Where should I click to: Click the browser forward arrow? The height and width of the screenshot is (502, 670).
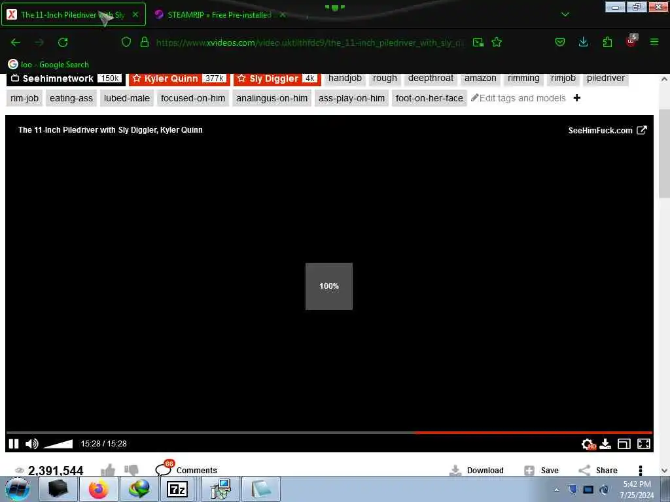click(x=39, y=42)
